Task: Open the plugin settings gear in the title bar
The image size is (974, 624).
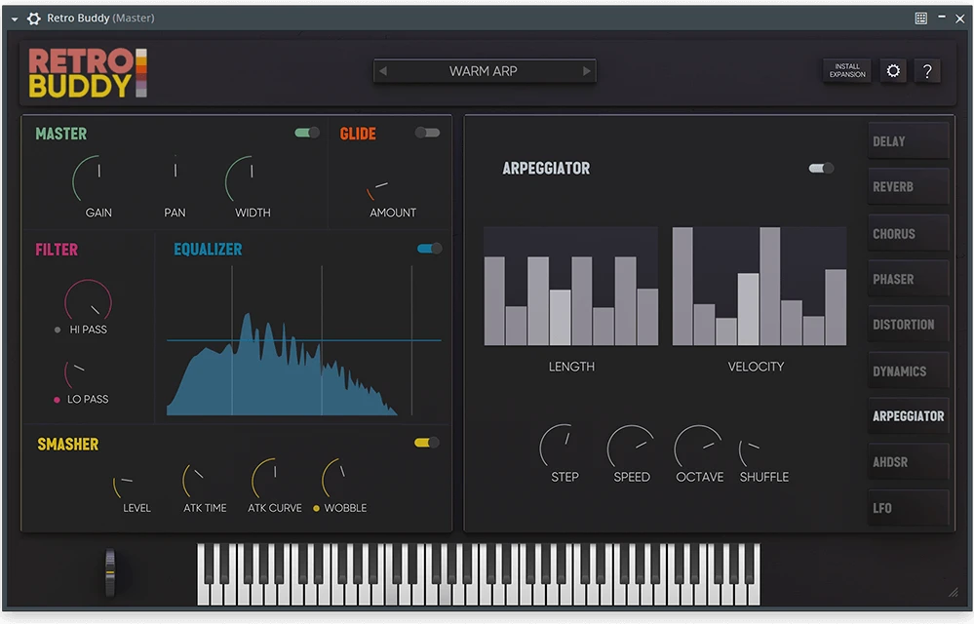Action: (x=33, y=19)
